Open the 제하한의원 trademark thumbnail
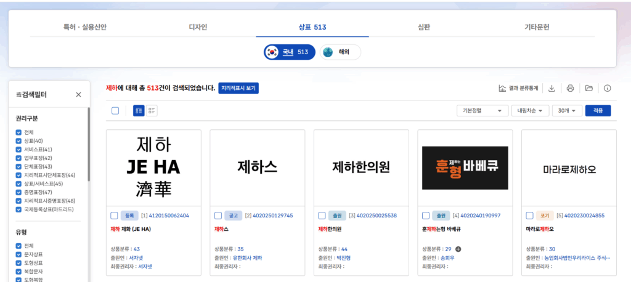This screenshot has height=282, width=631. [361, 167]
